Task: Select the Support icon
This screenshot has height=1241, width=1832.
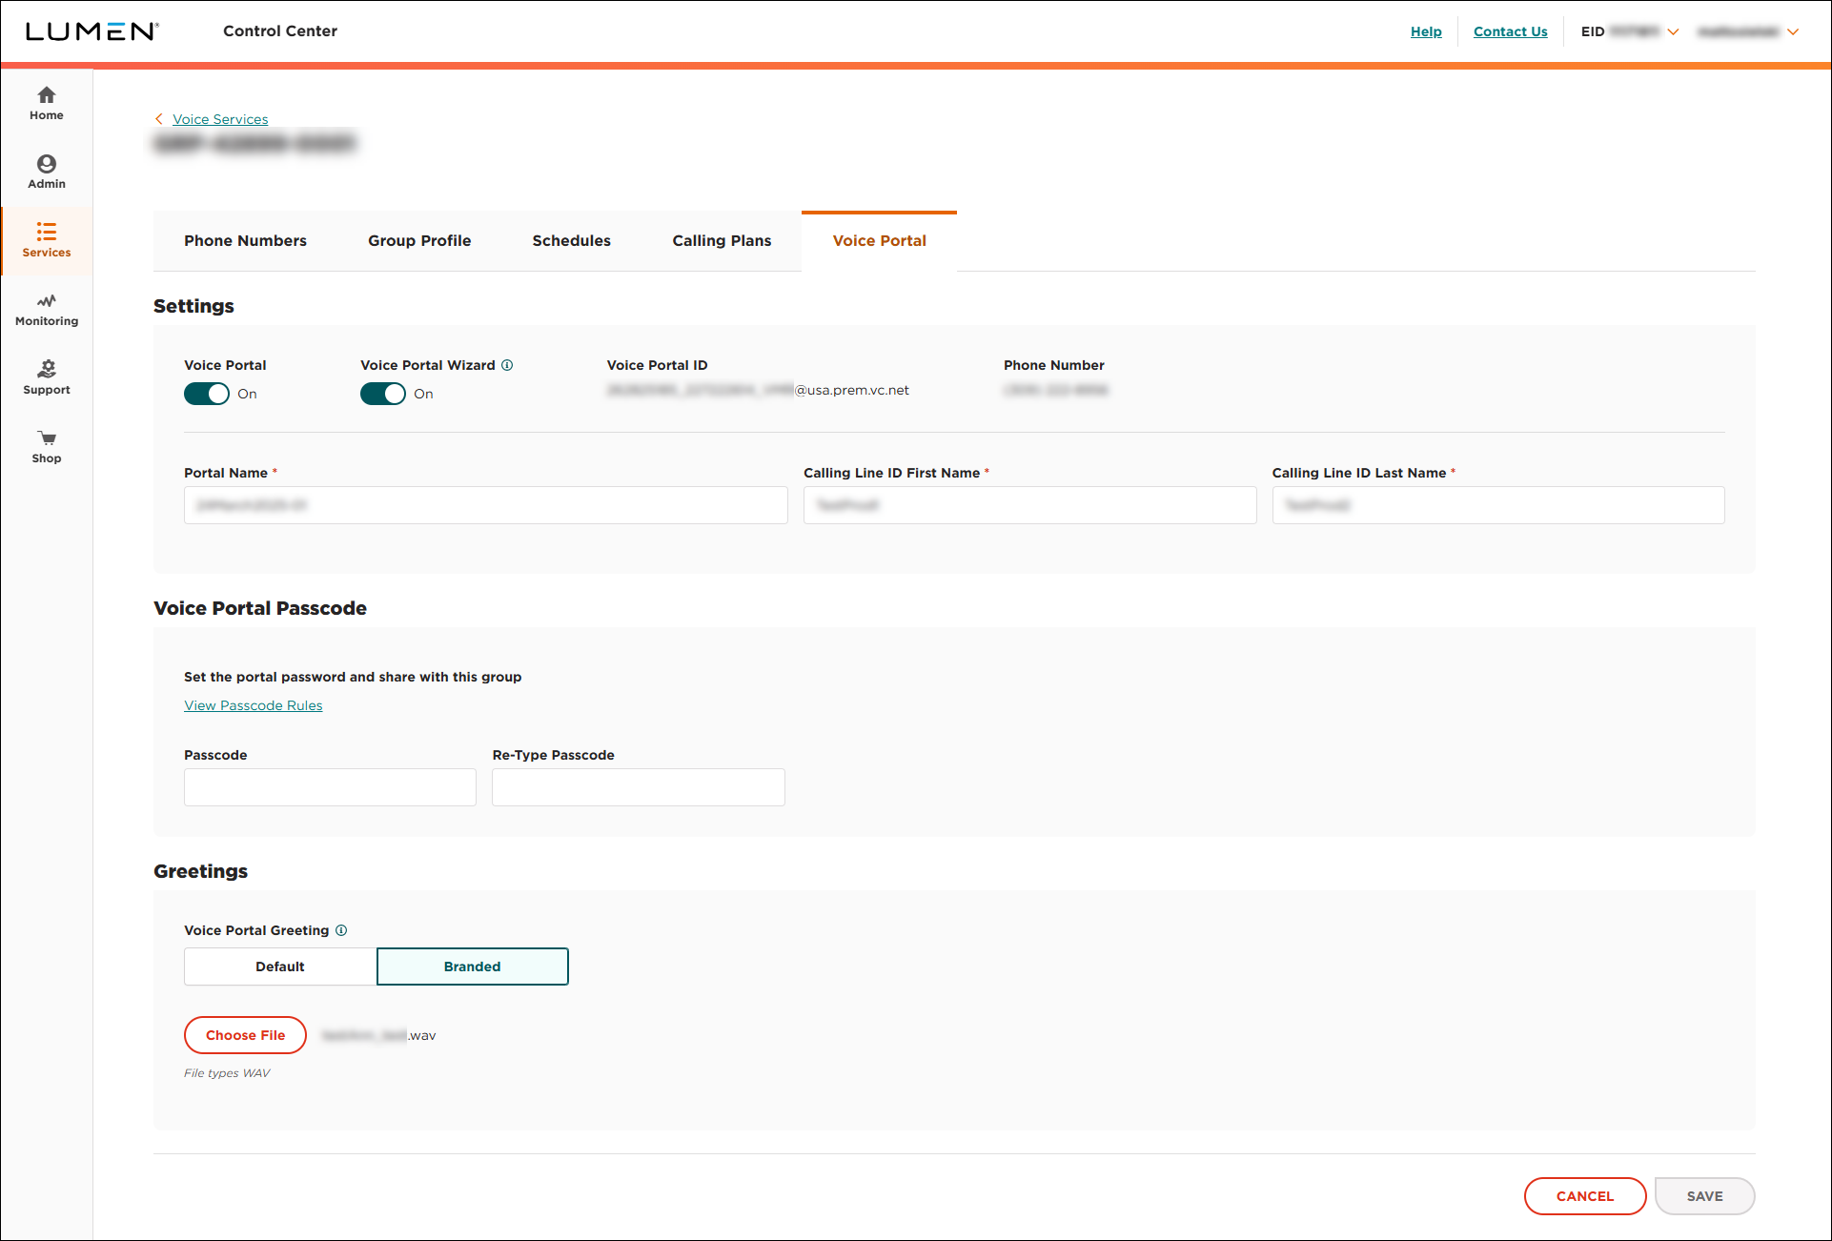Action: (46, 376)
